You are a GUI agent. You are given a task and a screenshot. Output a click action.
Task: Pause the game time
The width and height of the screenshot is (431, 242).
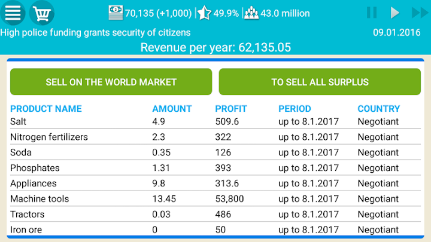click(372, 13)
